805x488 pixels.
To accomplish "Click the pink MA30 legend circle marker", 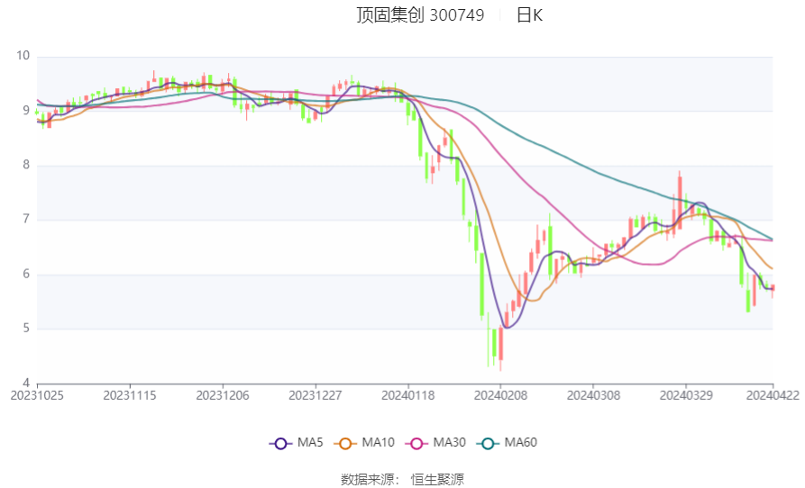I will point(416,443).
